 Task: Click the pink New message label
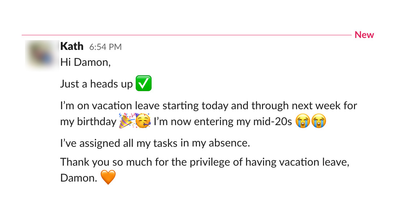(364, 35)
